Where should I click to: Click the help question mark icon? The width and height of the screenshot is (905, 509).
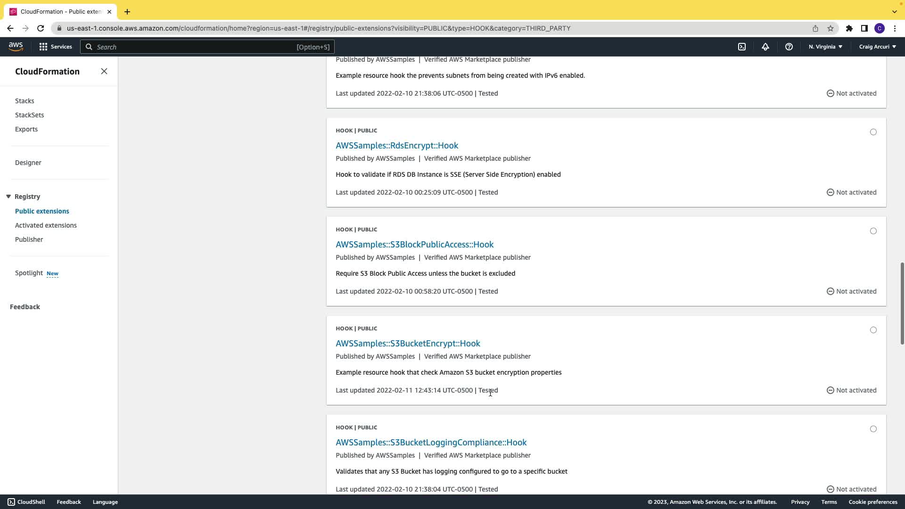(x=789, y=47)
